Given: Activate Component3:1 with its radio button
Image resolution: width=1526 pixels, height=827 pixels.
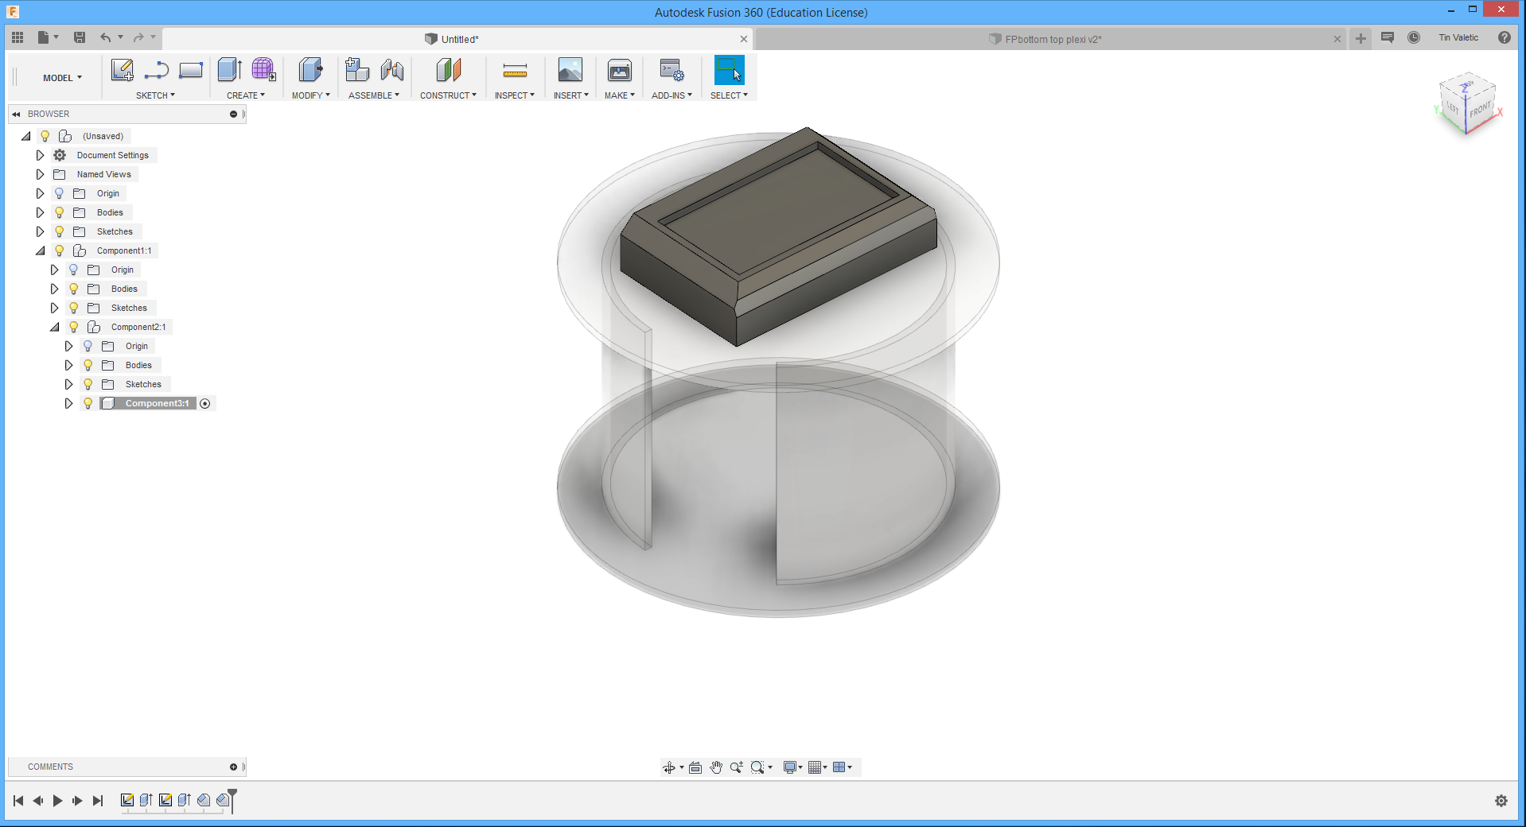Looking at the screenshot, I should point(205,404).
